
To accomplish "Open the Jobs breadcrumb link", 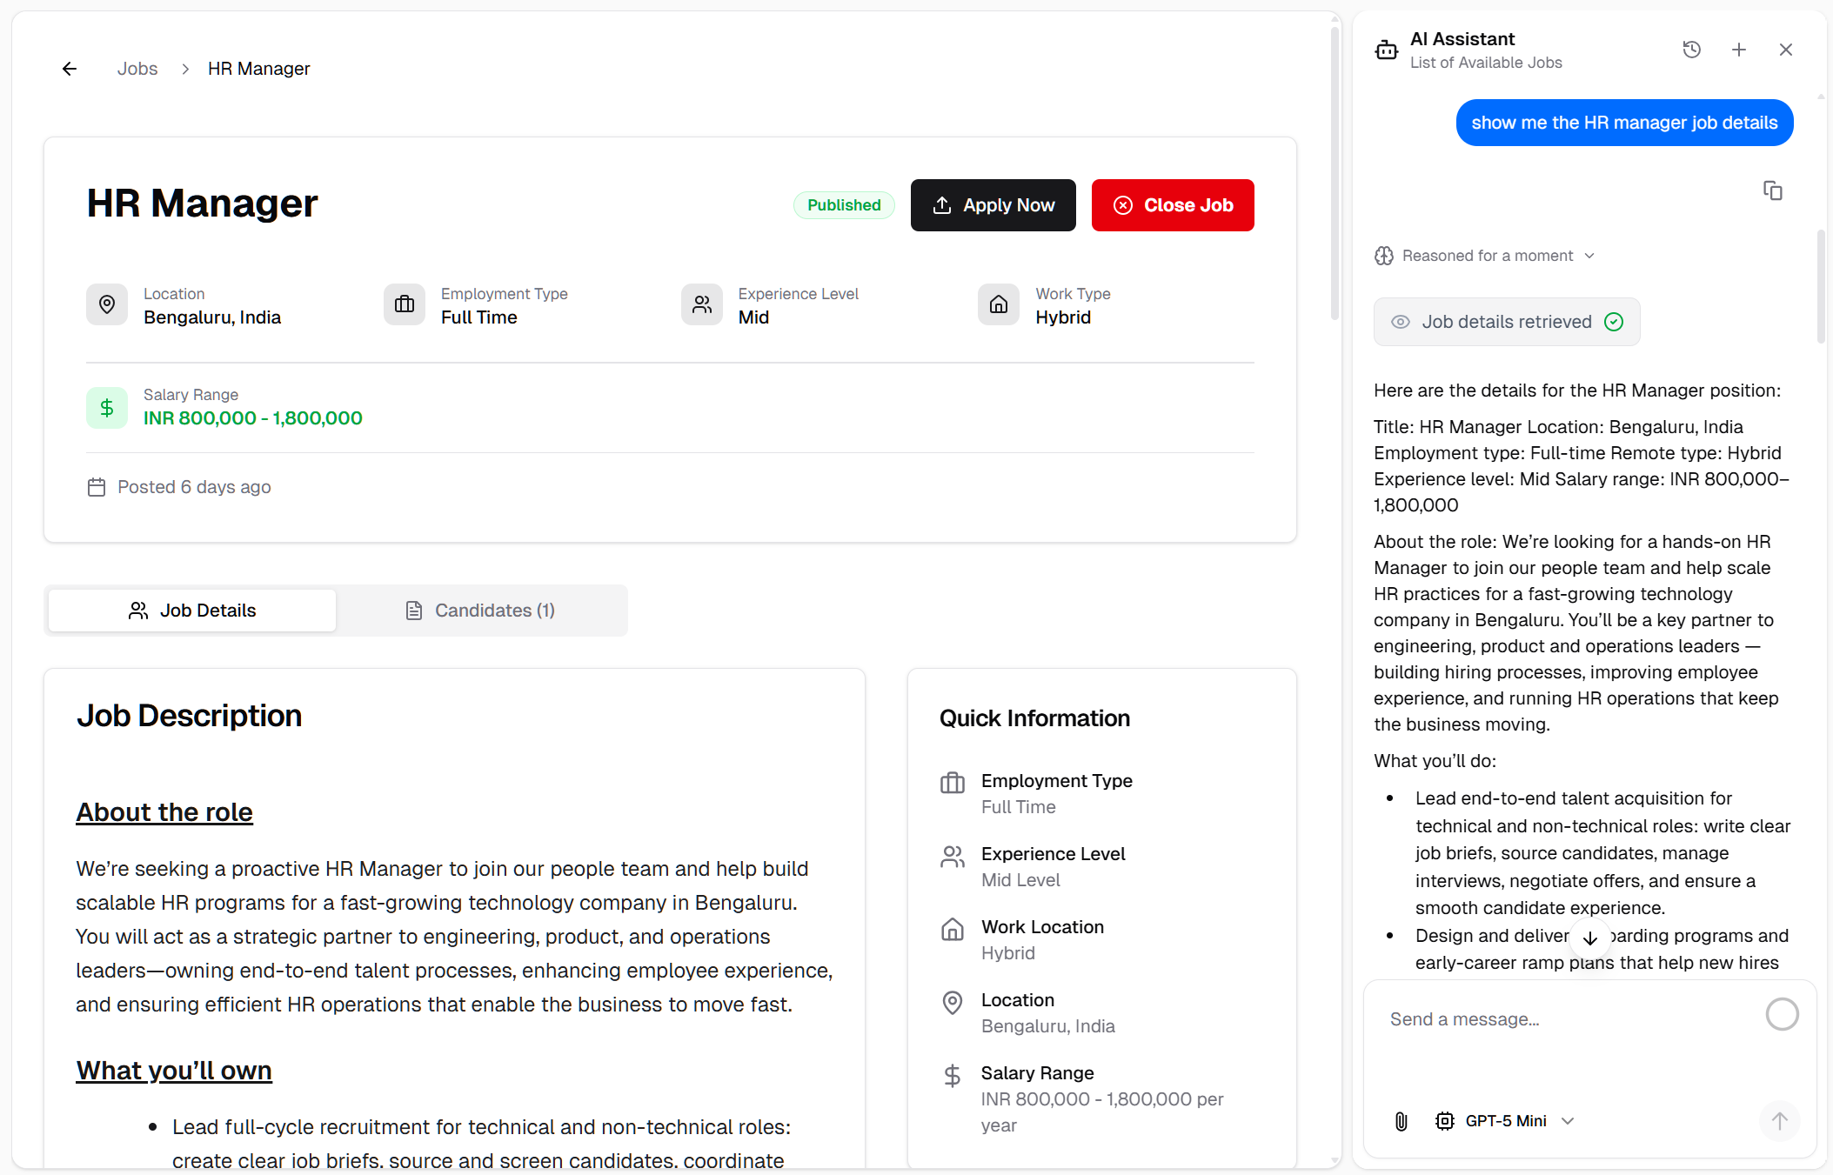I will 137,68.
